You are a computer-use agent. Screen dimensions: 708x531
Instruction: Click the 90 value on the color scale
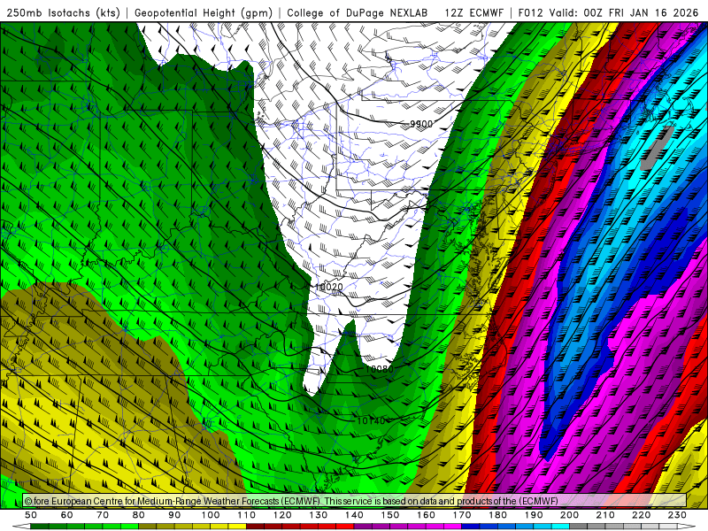[174, 515]
